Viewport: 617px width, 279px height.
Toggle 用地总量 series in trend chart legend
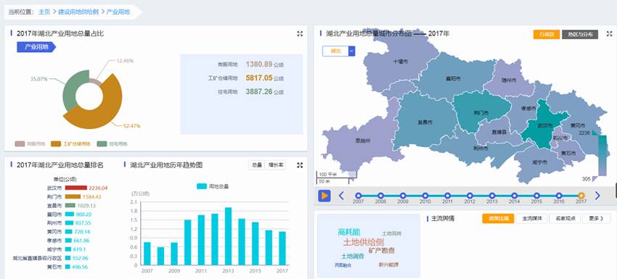(x=213, y=186)
